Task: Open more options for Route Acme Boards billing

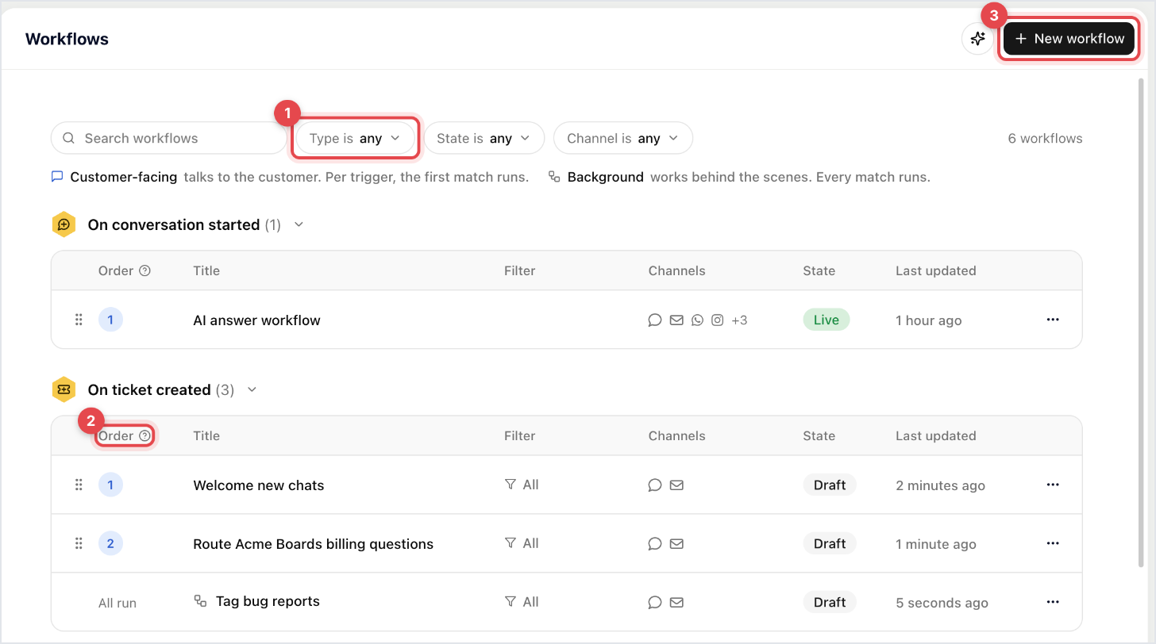Action: tap(1053, 543)
